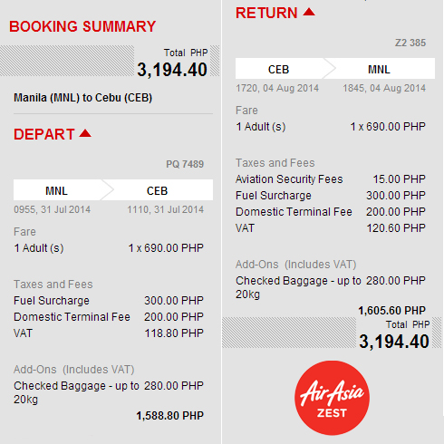Click departing Checked Baggage add-on line
The image size is (444, 444).
[x=109, y=392]
